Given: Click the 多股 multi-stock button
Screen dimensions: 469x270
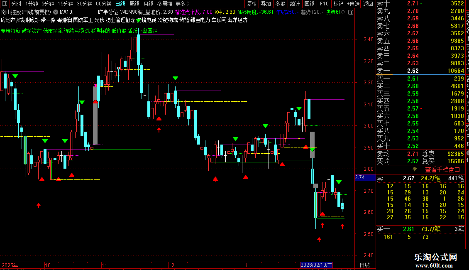Looking at the screenshot, I should pyautogui.click(x=280, y=4).
